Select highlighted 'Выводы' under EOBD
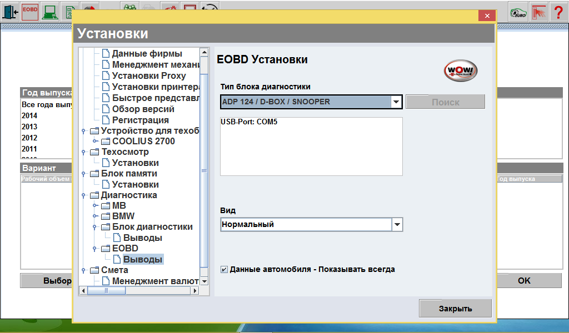This screenshot has width=569, height=333. (x=143, y=259)
